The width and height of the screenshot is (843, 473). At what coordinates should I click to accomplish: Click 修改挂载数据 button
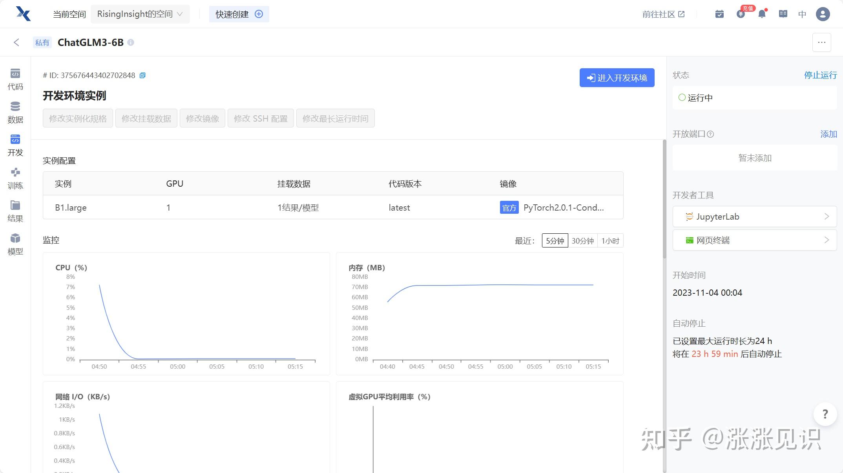pos(146,118)
